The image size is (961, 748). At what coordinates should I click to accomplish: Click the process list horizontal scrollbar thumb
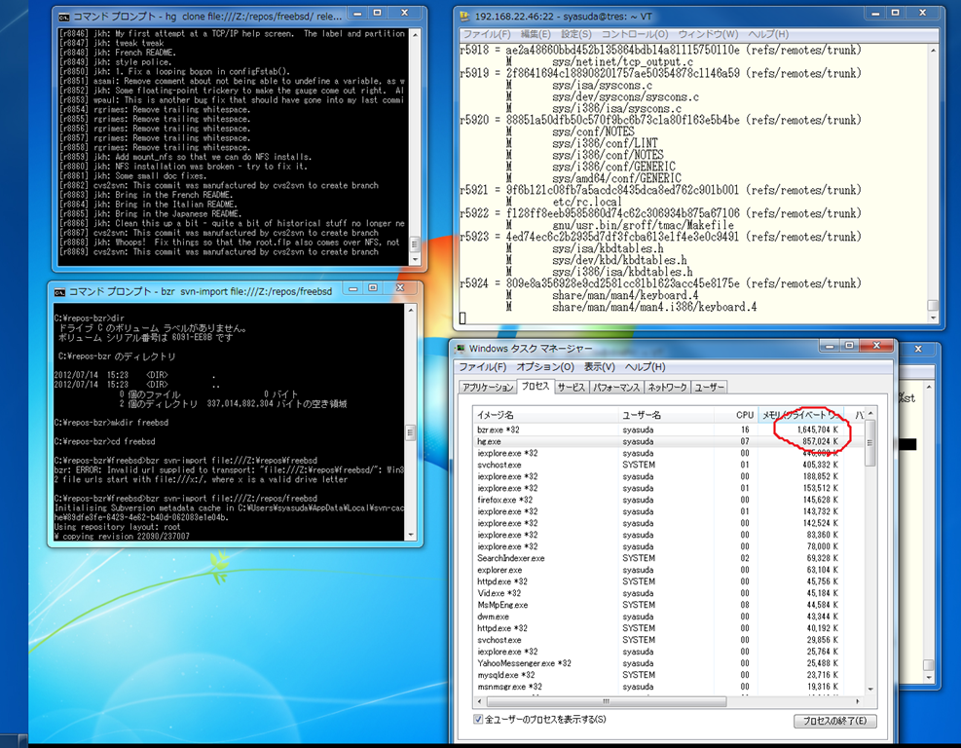606,701
